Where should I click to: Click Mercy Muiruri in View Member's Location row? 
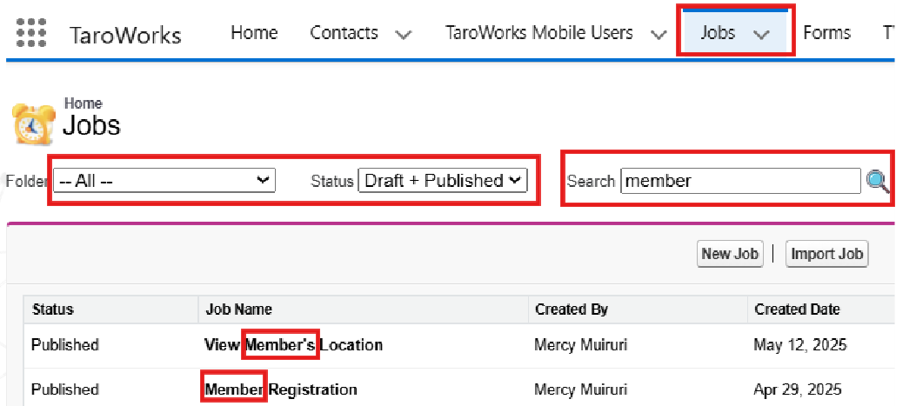[x=581, y=344]
